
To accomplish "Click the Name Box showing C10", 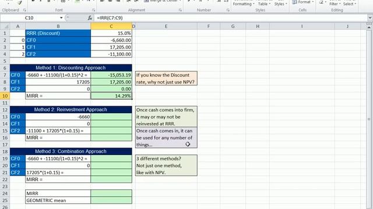I will click(30, 18).
